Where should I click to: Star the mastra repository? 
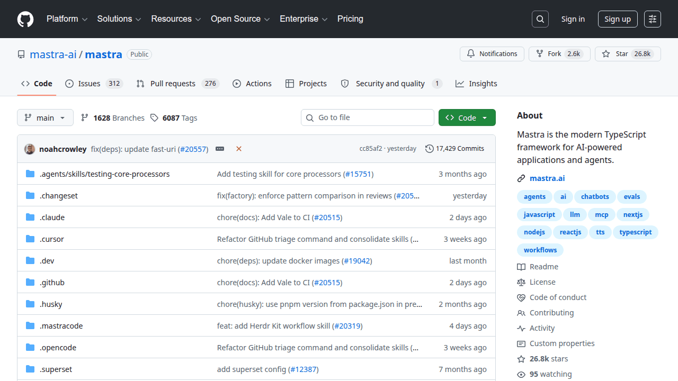tap(628, 54)
